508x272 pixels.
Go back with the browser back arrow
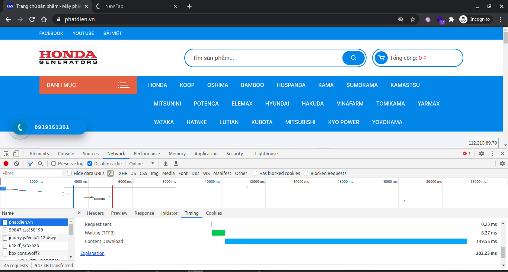pyautogui.click(x=8, y=19)
